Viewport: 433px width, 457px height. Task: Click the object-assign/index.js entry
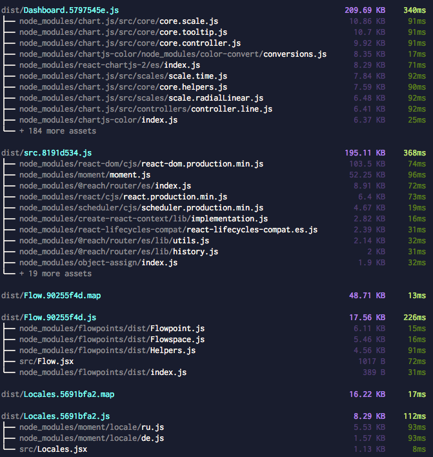99,263
